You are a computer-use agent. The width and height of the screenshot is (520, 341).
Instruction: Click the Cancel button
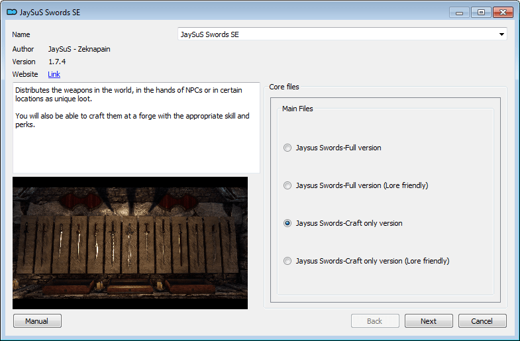tap(482, 320)
